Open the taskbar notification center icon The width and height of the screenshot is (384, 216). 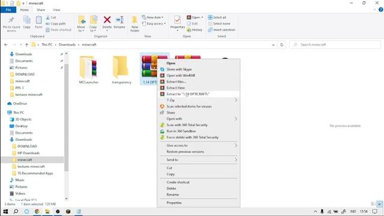[374, 211]
